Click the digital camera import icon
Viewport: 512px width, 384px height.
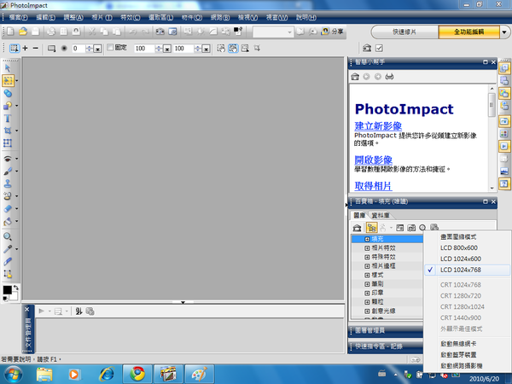(x=160, y=32)
